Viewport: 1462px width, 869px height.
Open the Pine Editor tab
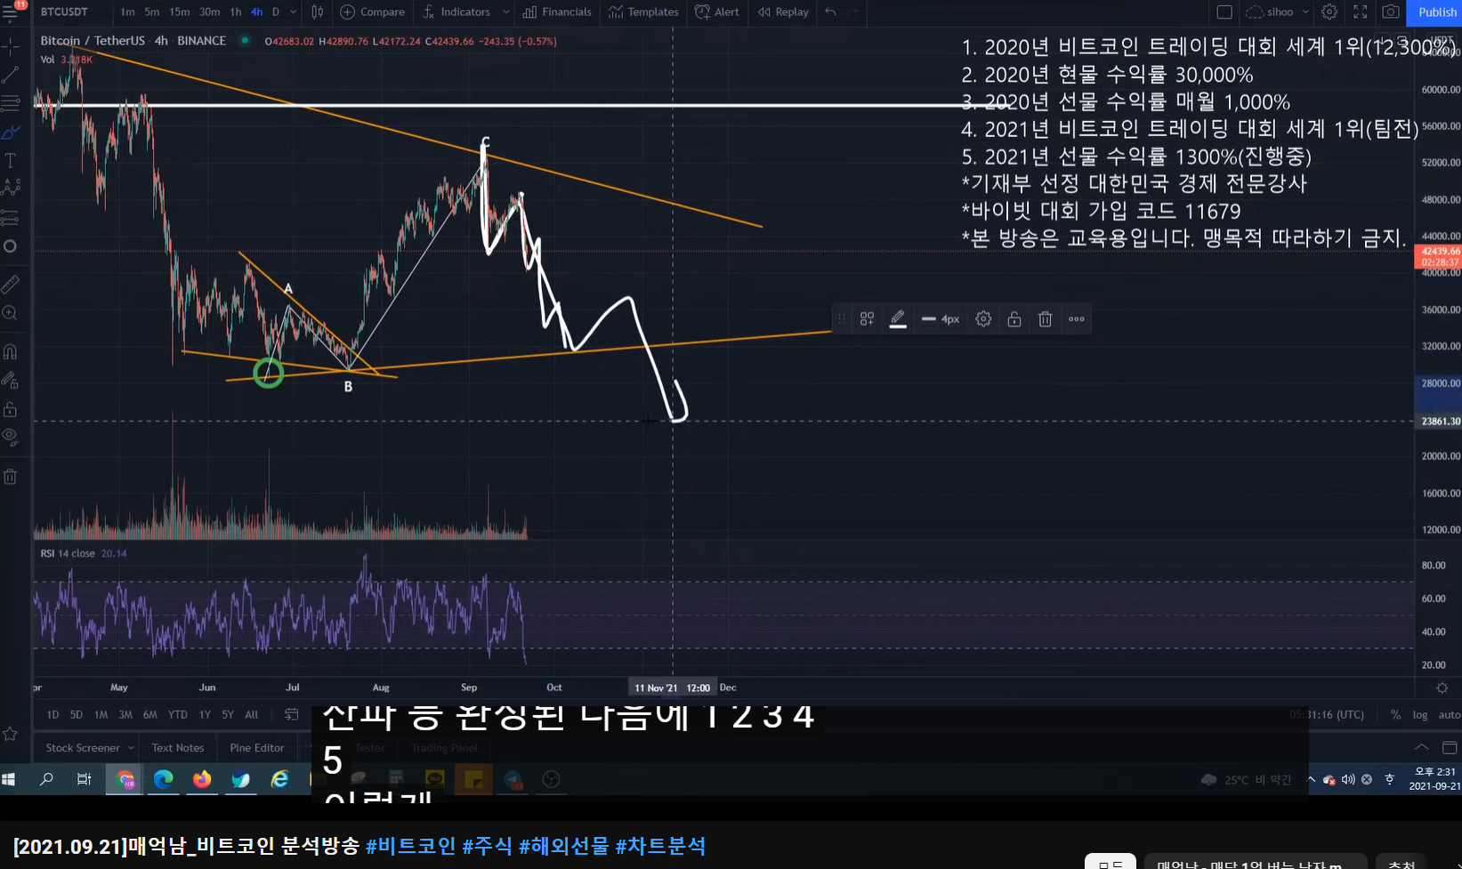[257, 748]
